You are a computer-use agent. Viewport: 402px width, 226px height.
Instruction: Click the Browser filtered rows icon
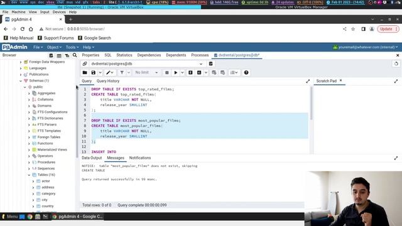(x=67, y=55)
